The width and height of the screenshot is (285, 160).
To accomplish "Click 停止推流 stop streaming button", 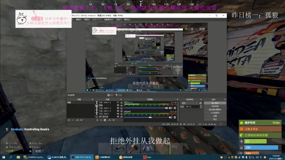I will [x=215, y=103].
